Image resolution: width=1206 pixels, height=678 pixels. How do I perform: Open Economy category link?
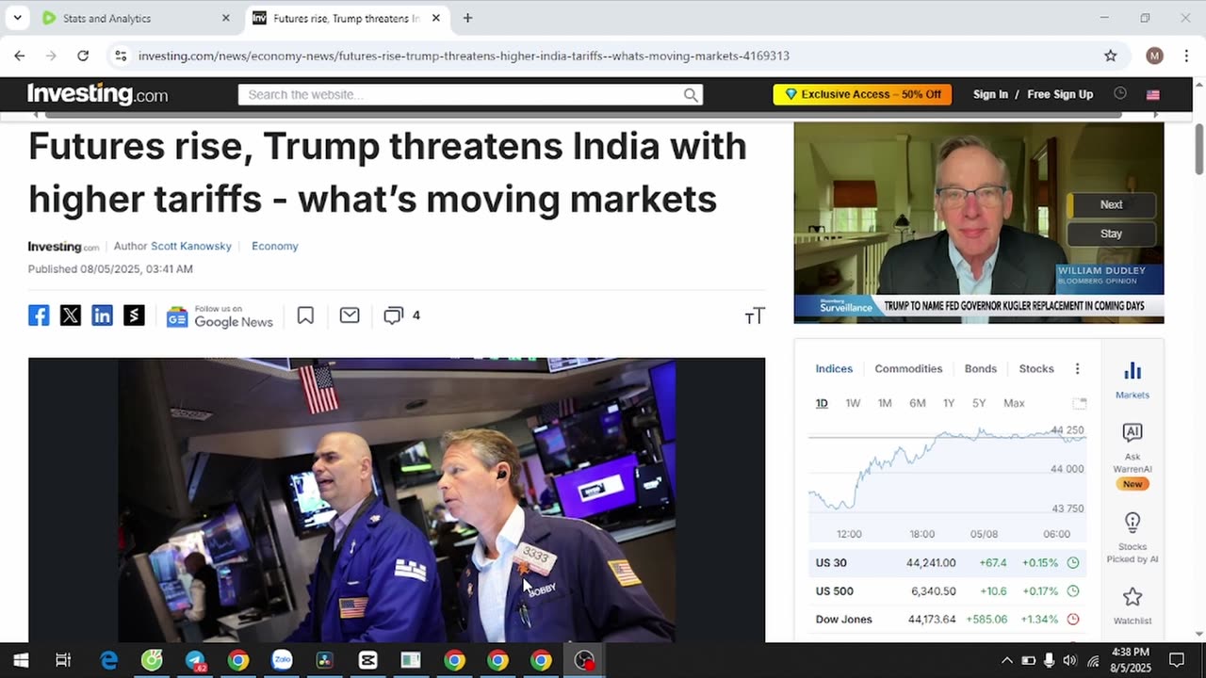[x=275, y=246]
